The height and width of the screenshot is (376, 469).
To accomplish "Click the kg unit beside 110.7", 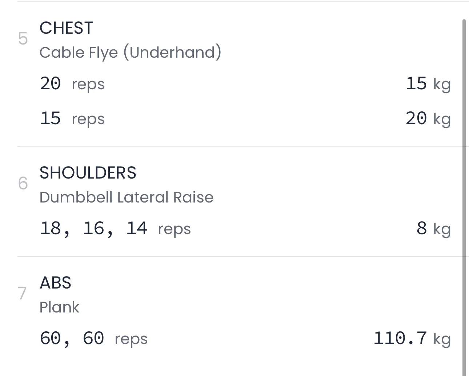I will coord(442,339).
